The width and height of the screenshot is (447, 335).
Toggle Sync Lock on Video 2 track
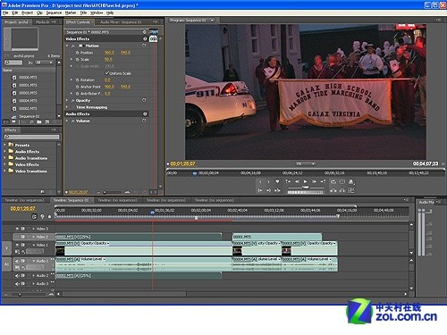point(22,237)
